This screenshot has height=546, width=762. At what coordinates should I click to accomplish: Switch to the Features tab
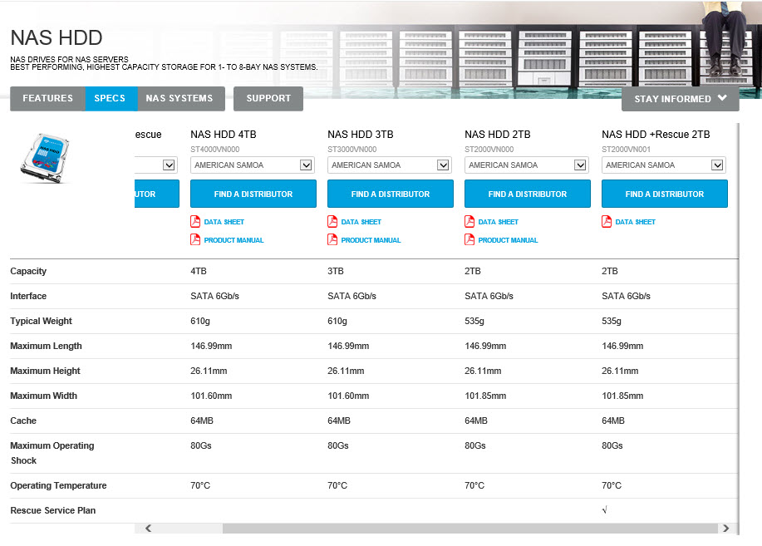point(47,99)
